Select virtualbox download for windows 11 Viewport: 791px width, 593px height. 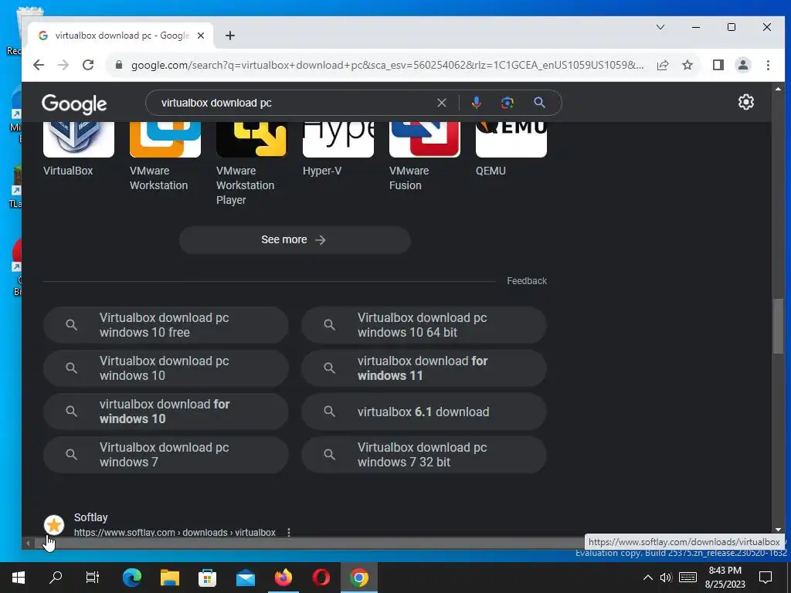424,368
